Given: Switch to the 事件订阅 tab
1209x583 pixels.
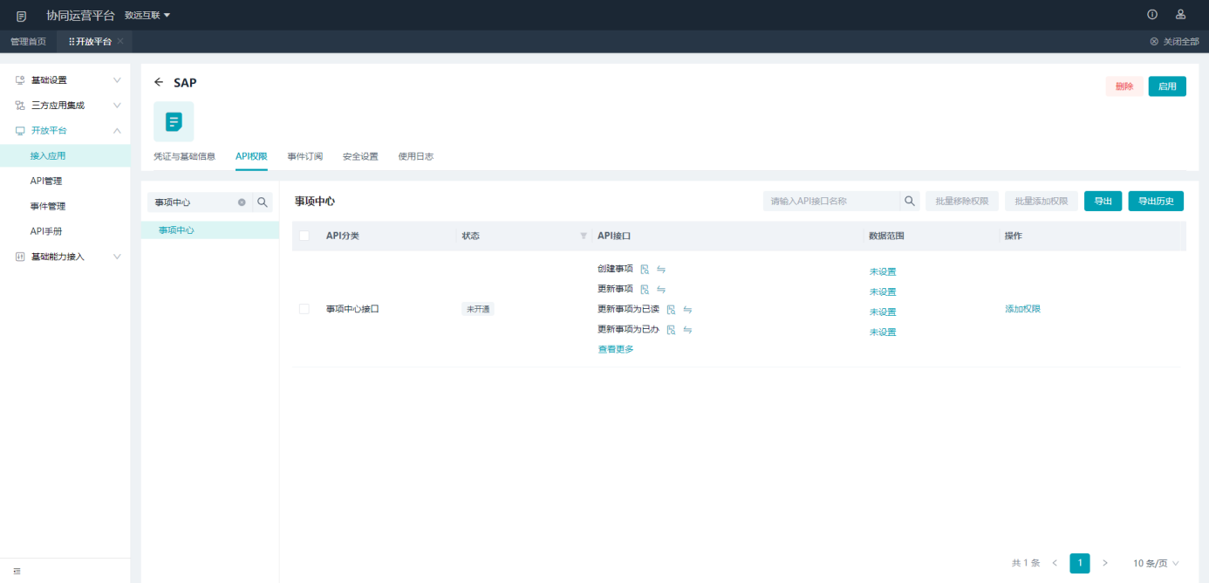Looking at the screenshot, I should pos(305,157).
